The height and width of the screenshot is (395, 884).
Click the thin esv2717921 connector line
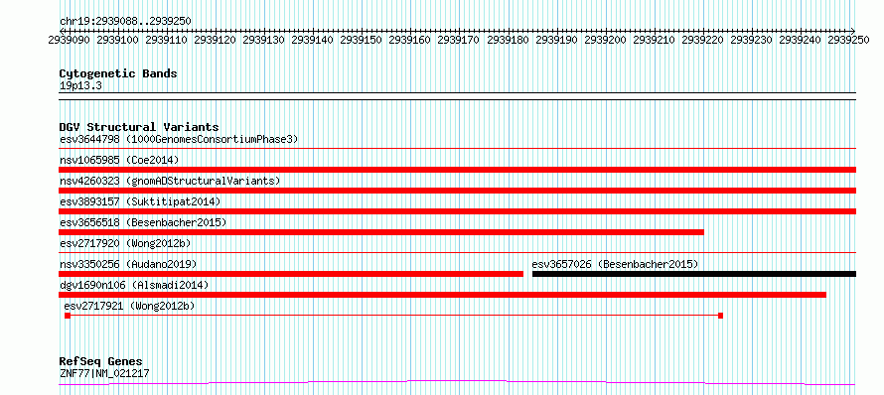click(x=394, y=316)
